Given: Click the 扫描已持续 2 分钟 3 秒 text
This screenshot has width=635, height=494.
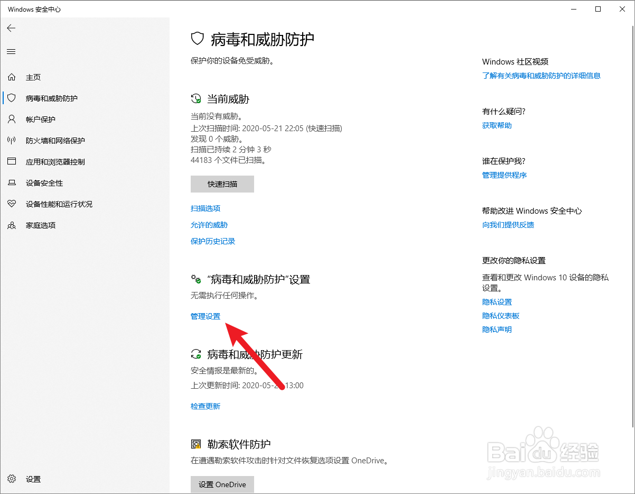Looking at the screenshot, I should [231, 150].
